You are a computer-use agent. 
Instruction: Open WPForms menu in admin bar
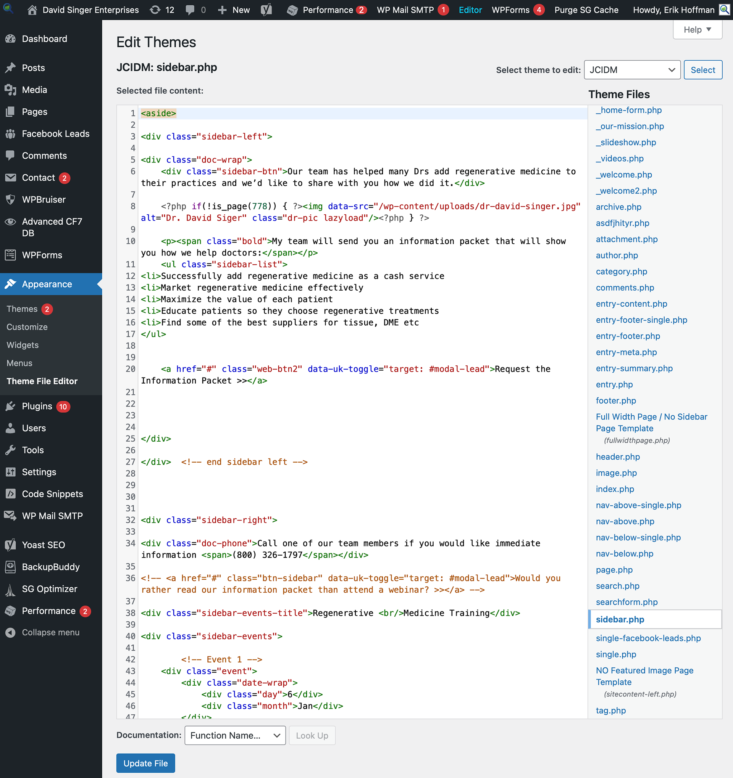[518, 10]
